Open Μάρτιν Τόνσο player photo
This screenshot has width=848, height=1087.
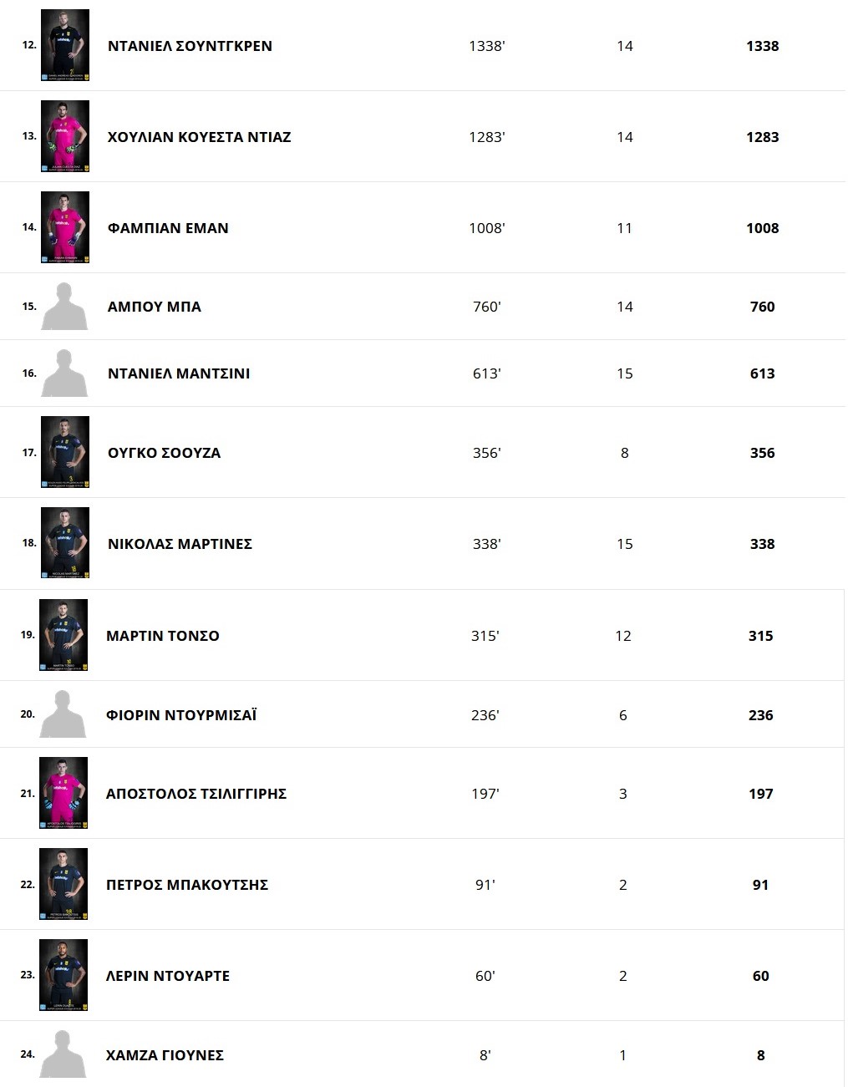coord(63,635)
